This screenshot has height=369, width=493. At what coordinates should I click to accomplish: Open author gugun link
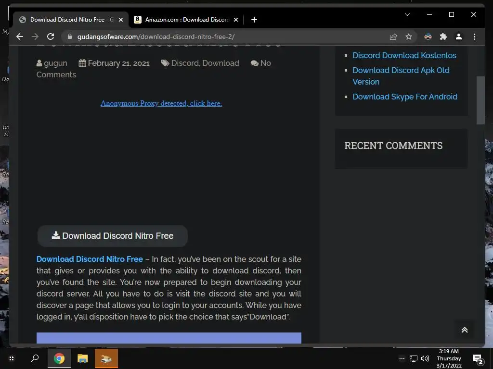pyautogui.click(x=55, y=63)
